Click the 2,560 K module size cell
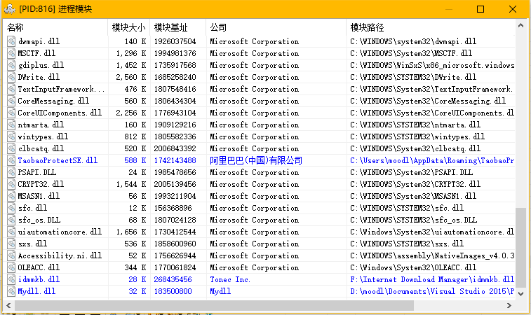Screen dimensions: 531x315 (x=130, y=77)
